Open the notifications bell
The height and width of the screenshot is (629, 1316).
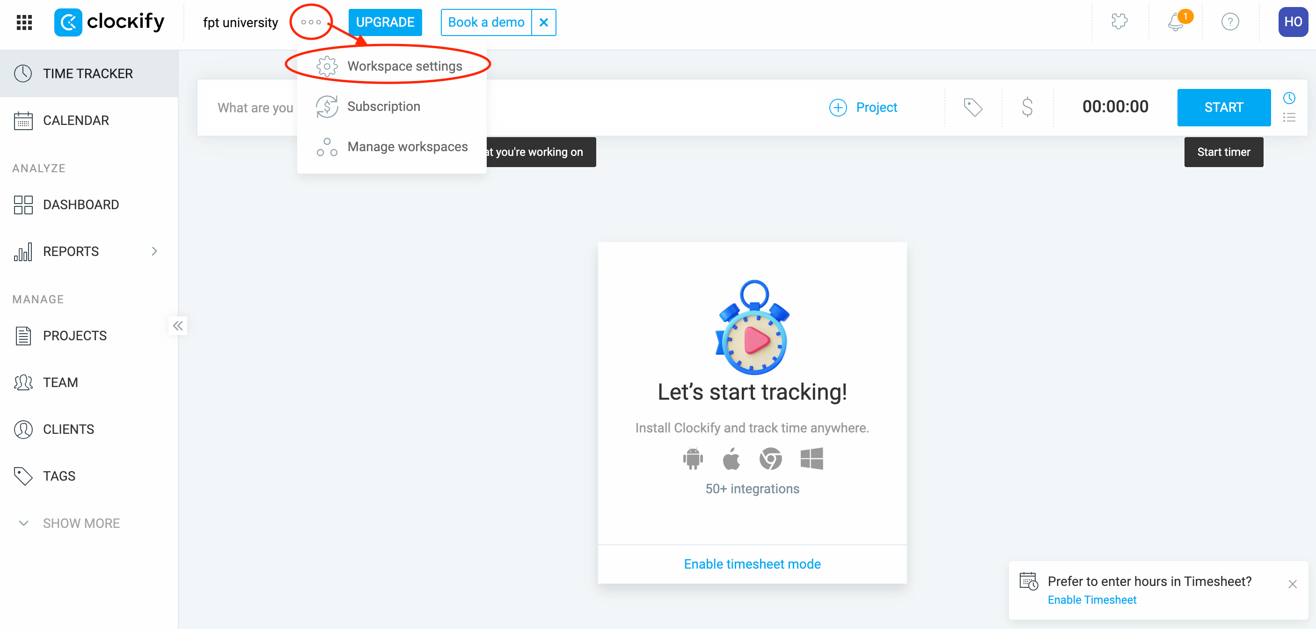point(1177,22)
